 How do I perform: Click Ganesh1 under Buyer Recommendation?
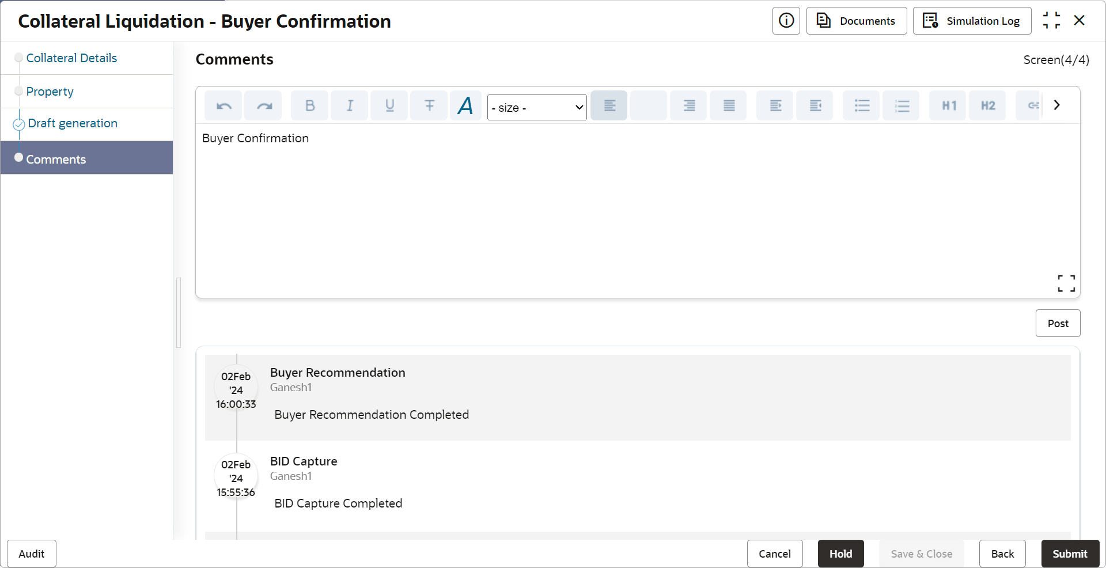click(x=291, y=388)
